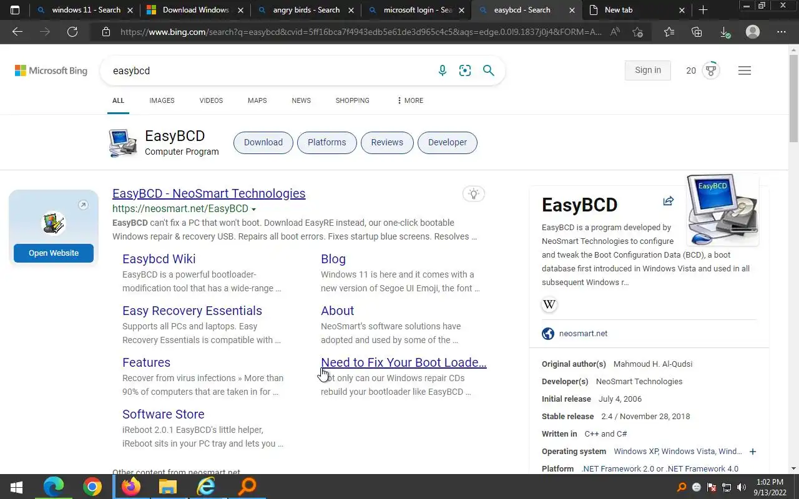Switch to the VIDEOS search tab
The height and width of the screenshot is (499, 799).
coord(211,100)
